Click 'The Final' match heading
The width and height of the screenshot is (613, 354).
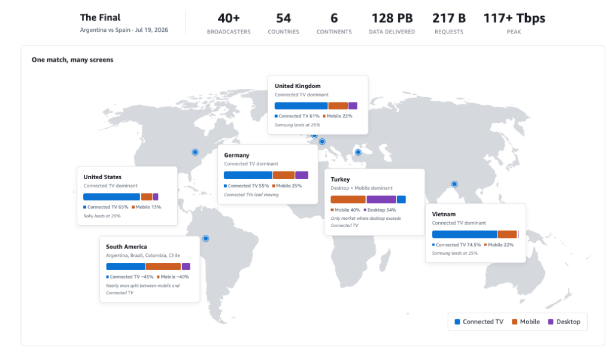pos(100,17)
